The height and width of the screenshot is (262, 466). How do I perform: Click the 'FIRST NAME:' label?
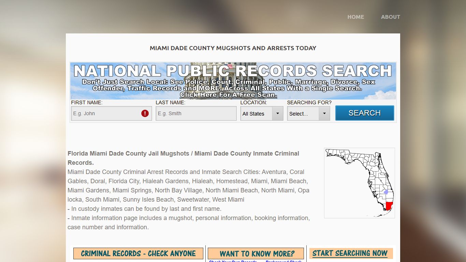(x=87, y=102)
